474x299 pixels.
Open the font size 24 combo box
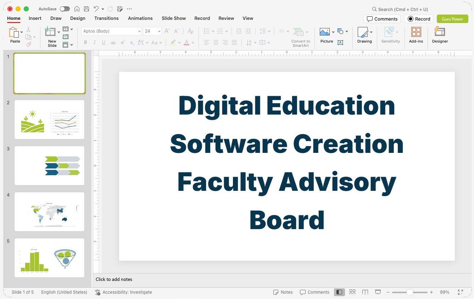coord(152,31)
